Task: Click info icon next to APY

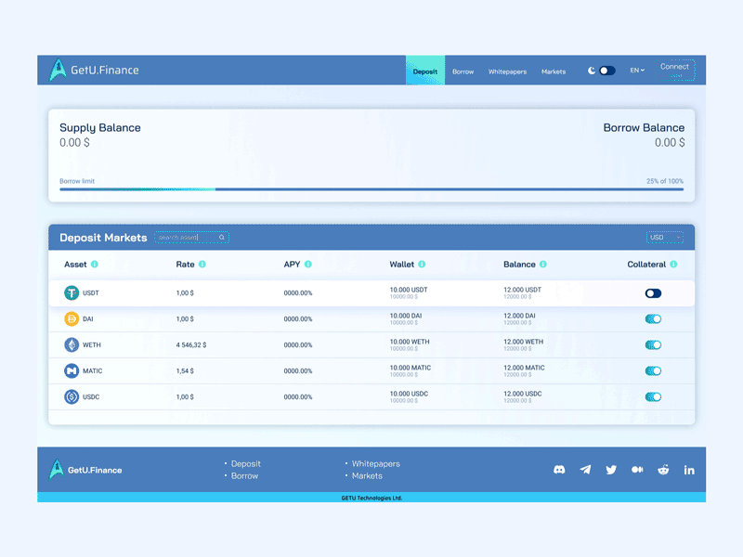Action: click(x=308, y=265)
